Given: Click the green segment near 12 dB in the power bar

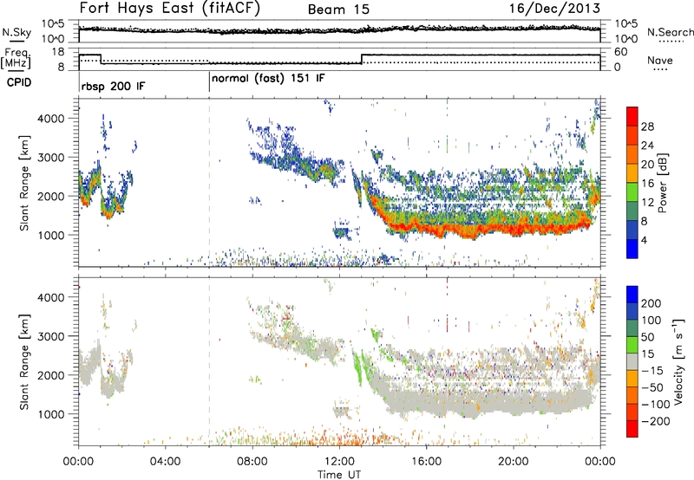Looking at the screenshot, I should [632, 191].
